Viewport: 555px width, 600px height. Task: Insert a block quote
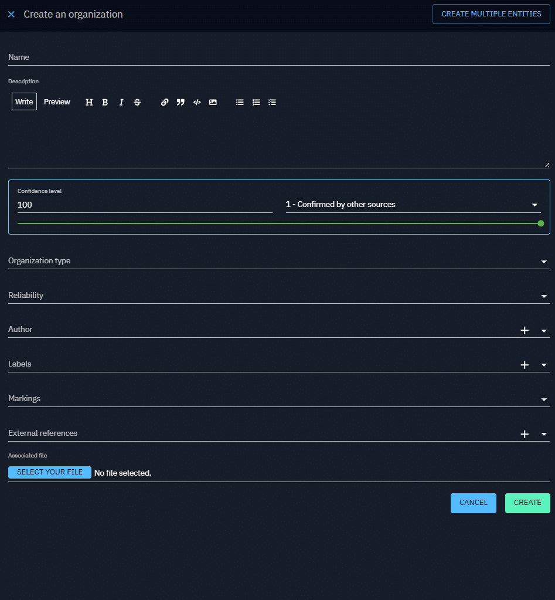[181, 102]
